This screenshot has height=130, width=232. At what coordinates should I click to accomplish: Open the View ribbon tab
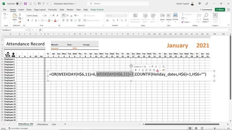coord(78,10)
